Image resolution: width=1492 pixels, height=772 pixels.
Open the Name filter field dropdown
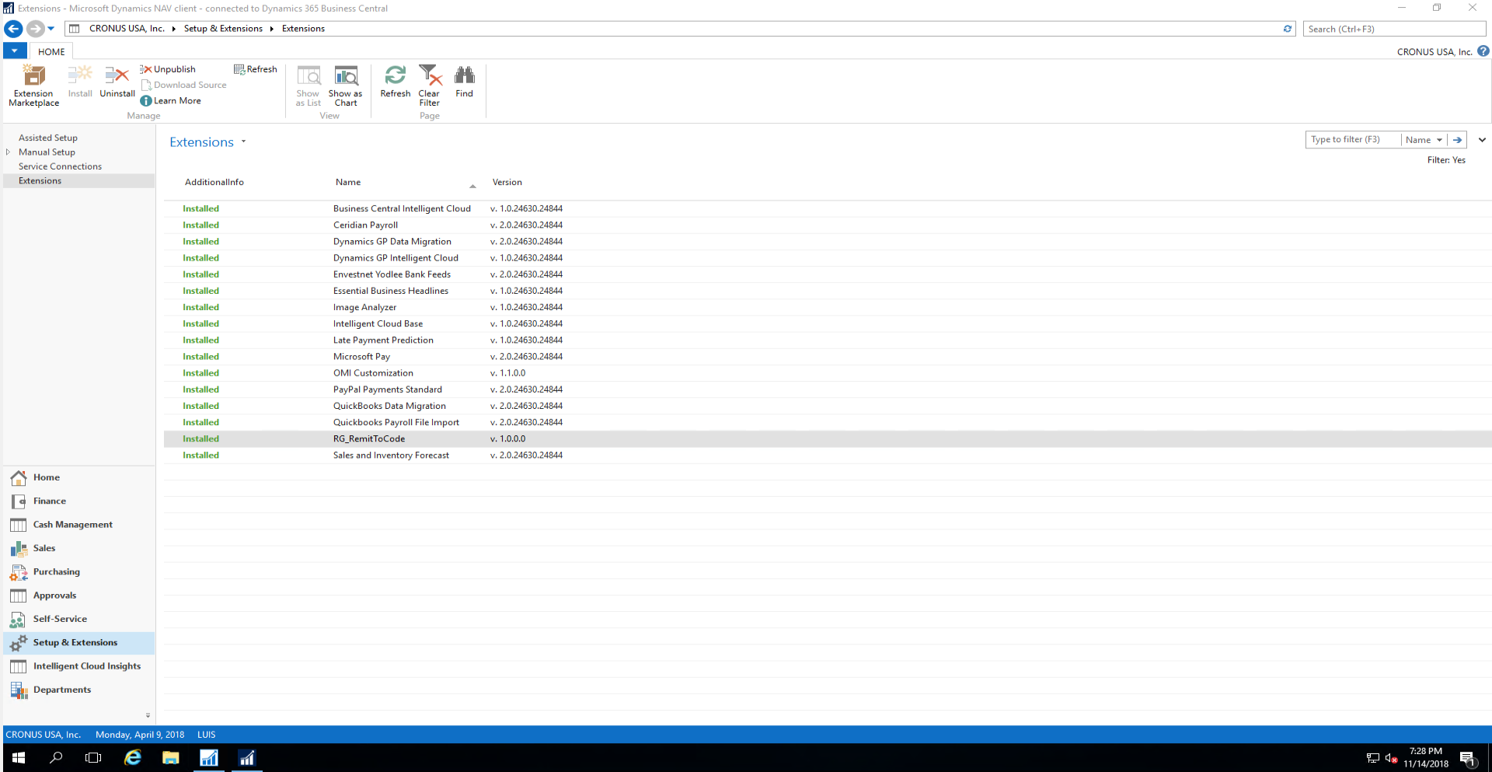tap(1424, 140)
